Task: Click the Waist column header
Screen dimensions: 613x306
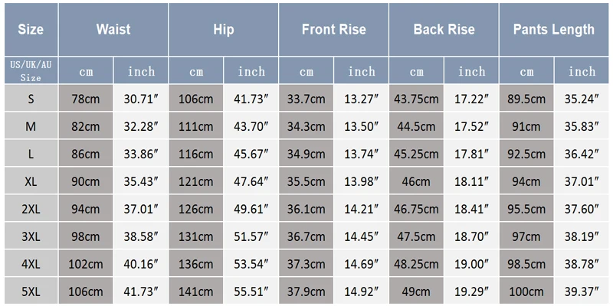Action: coord(113,29)
